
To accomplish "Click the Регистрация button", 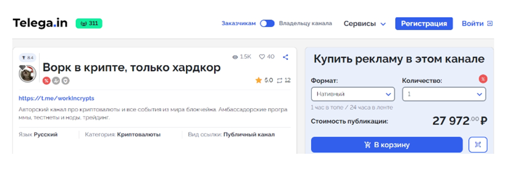I will coord(424,24).
